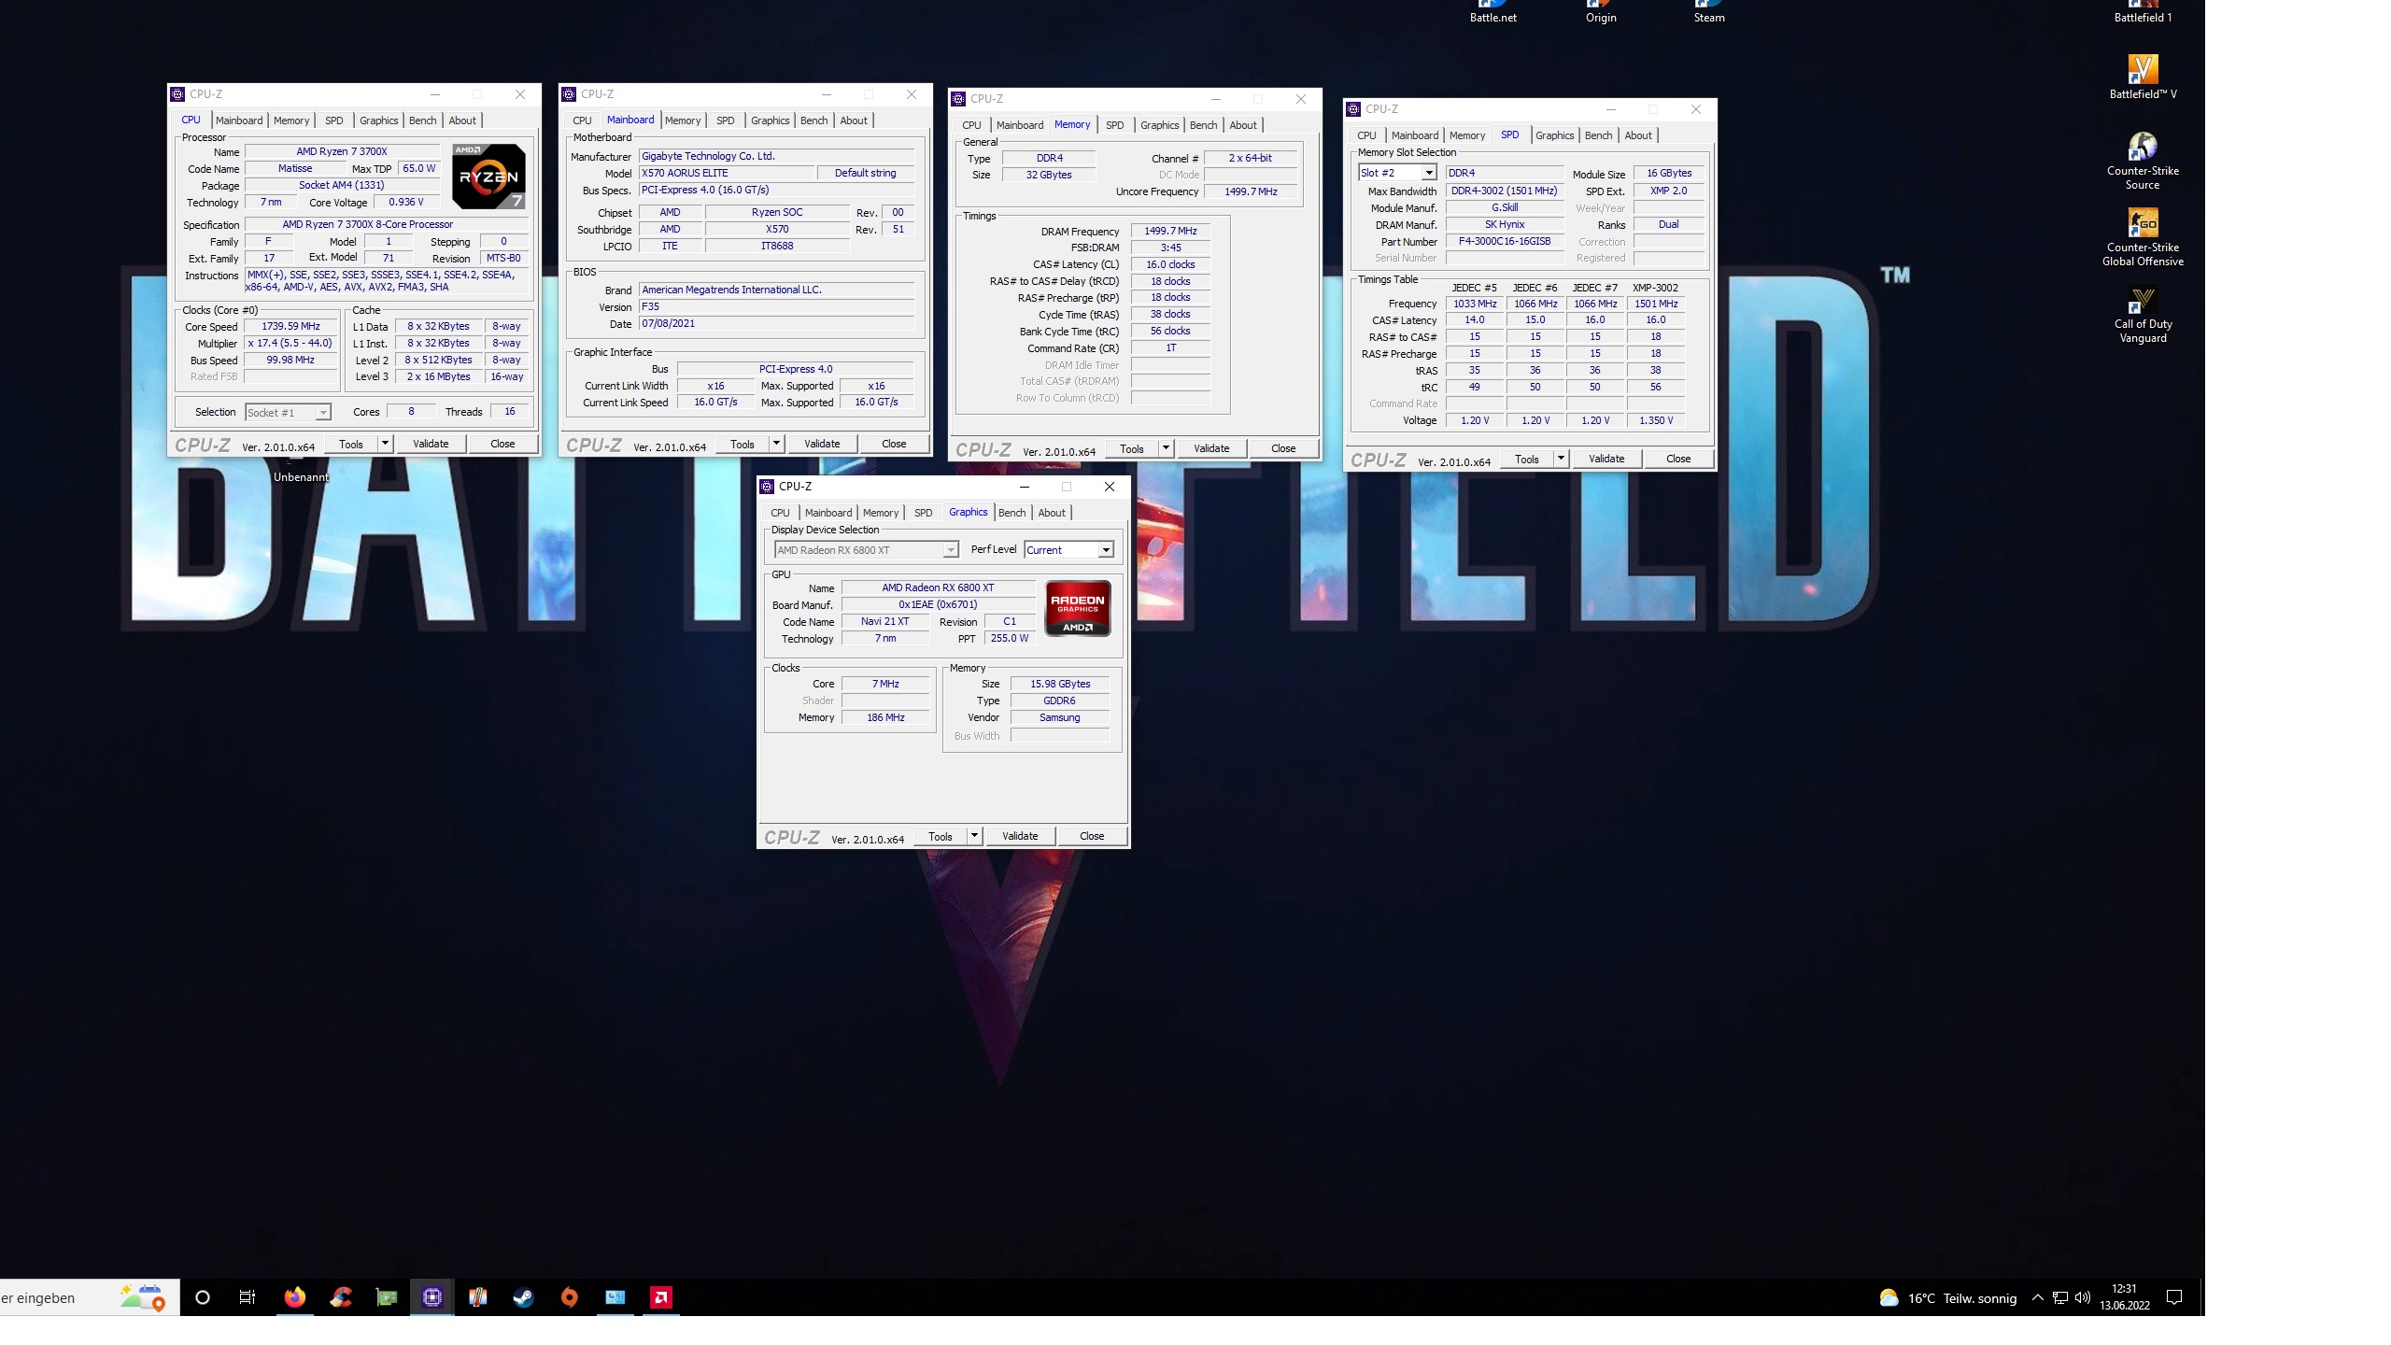The image size is (2391, 1345).
Task: Click the Task View taskbar button
Action: (x=248, y=1297)
